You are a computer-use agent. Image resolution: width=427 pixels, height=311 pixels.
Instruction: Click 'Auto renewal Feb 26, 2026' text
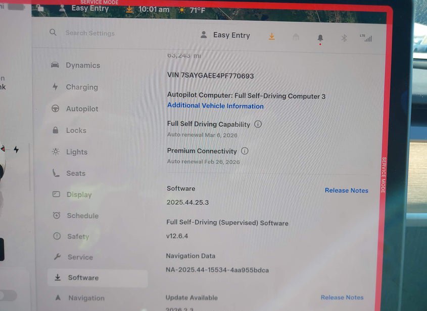[204, 162]
